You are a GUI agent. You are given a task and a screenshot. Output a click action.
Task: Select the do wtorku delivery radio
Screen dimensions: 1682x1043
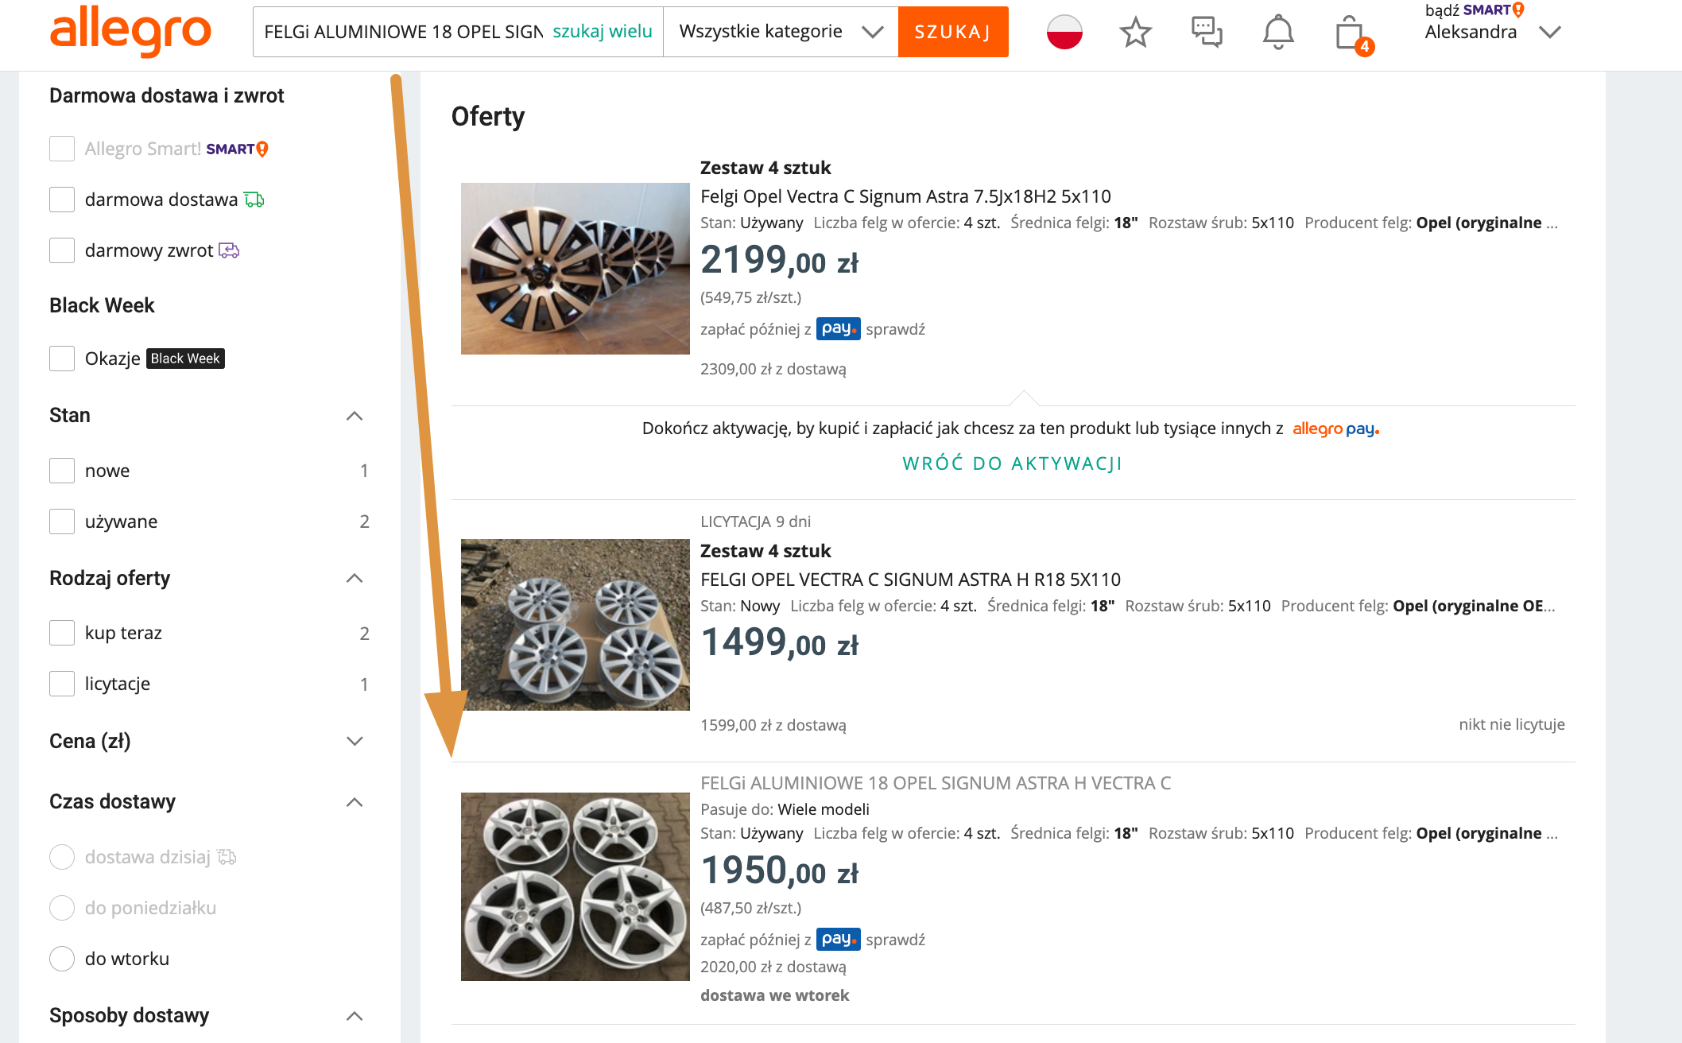pos(62,959)
